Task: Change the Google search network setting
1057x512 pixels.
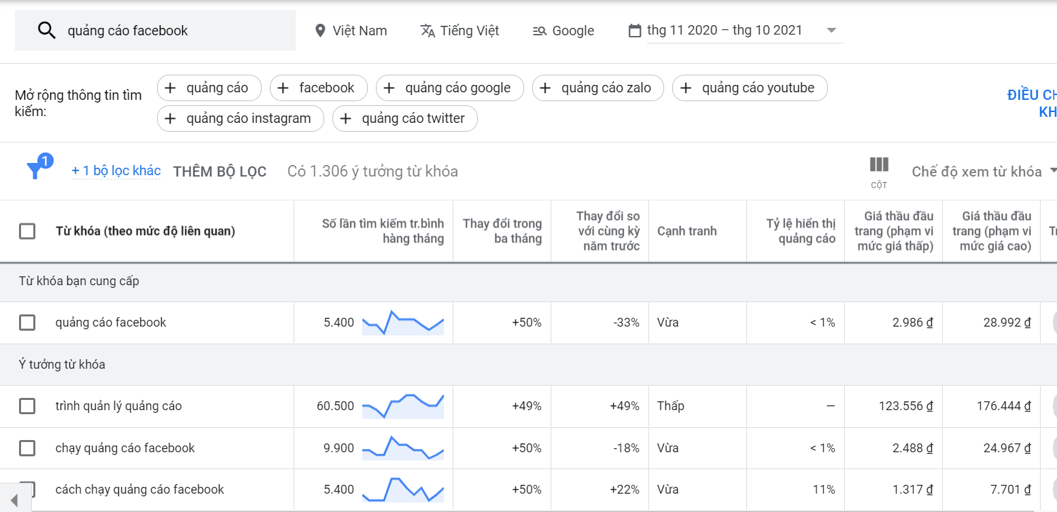Action: (x=563, y=31)
